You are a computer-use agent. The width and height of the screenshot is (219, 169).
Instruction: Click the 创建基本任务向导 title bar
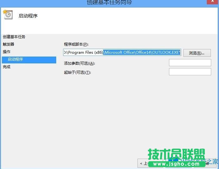pos(109,2)
